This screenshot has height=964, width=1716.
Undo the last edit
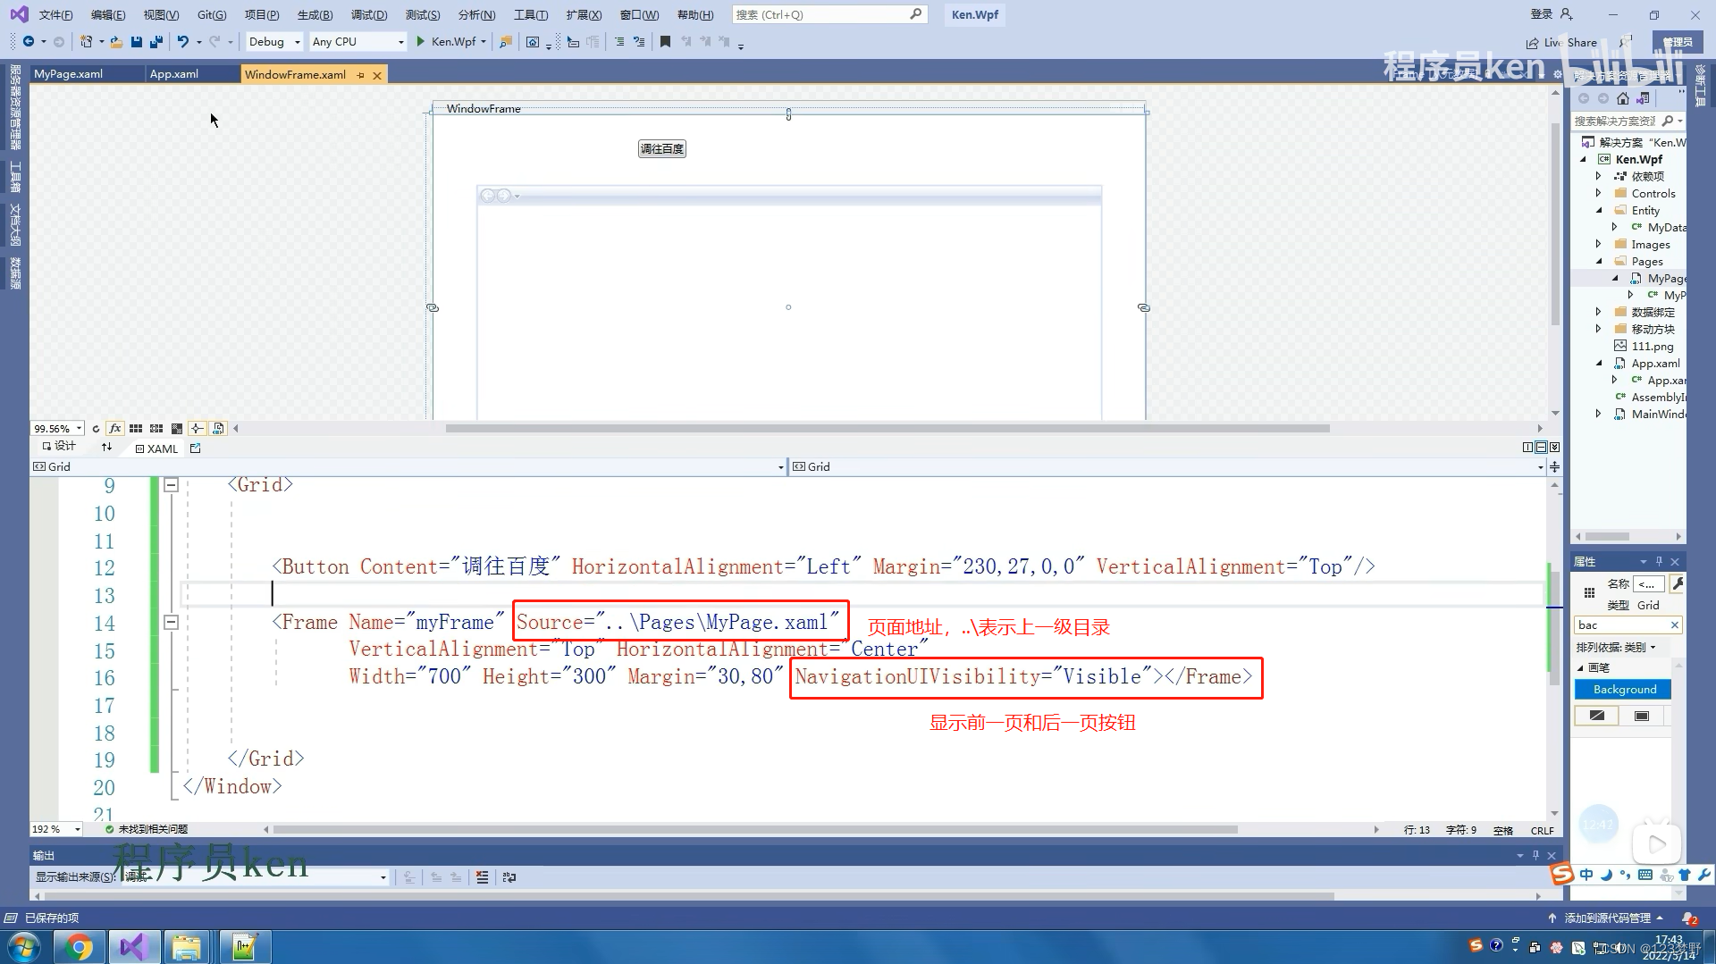(183, 42)
